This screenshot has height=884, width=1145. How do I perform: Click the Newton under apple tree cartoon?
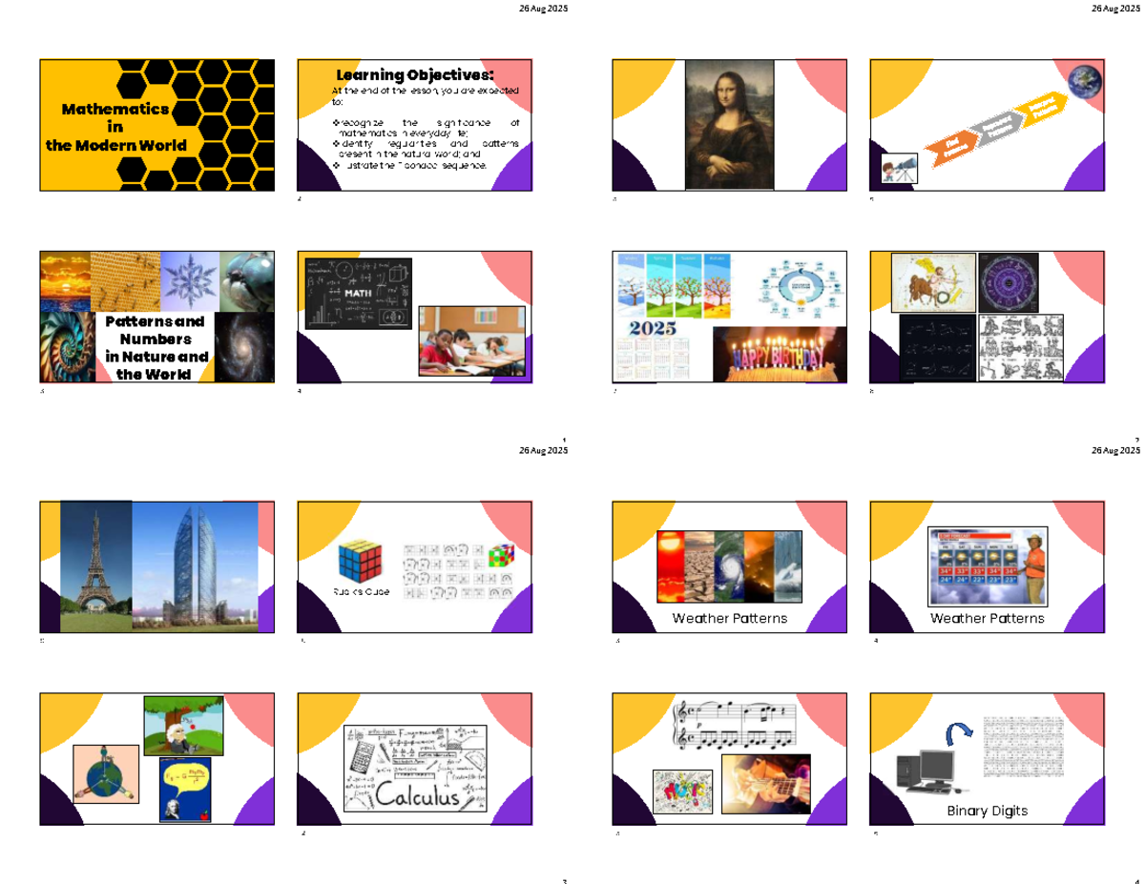coord(183,725)
